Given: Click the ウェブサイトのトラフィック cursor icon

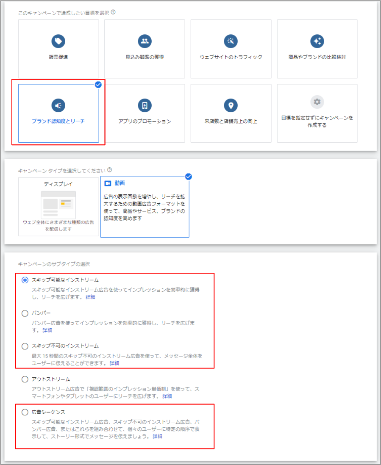Looking at the screenshot, I should 231,41.
